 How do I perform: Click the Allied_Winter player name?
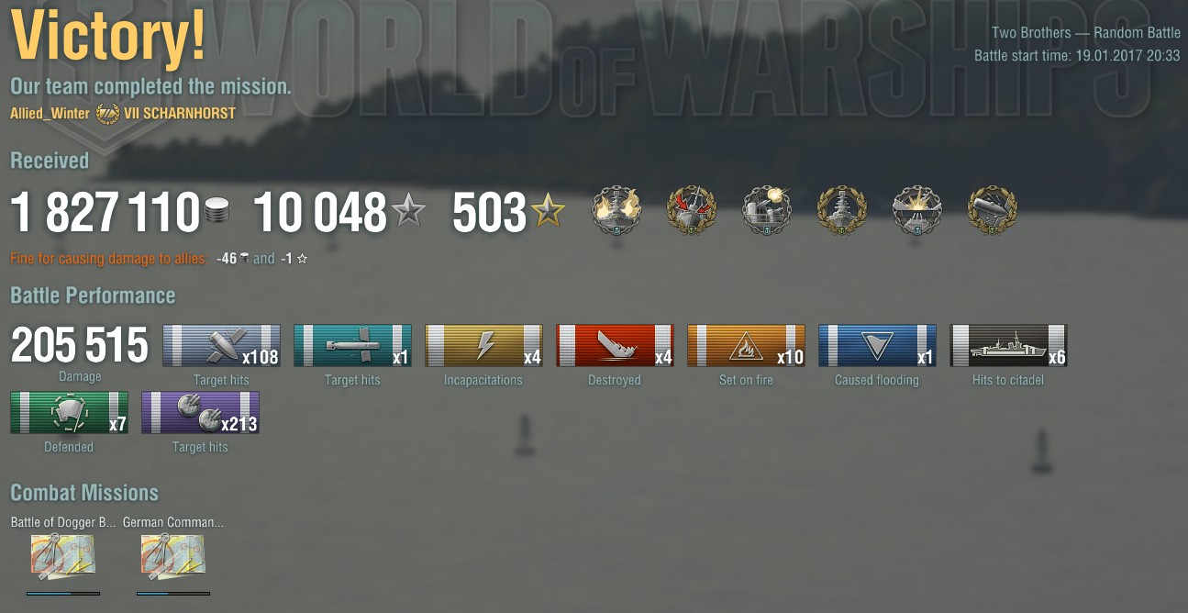click(x=50, y=114)
